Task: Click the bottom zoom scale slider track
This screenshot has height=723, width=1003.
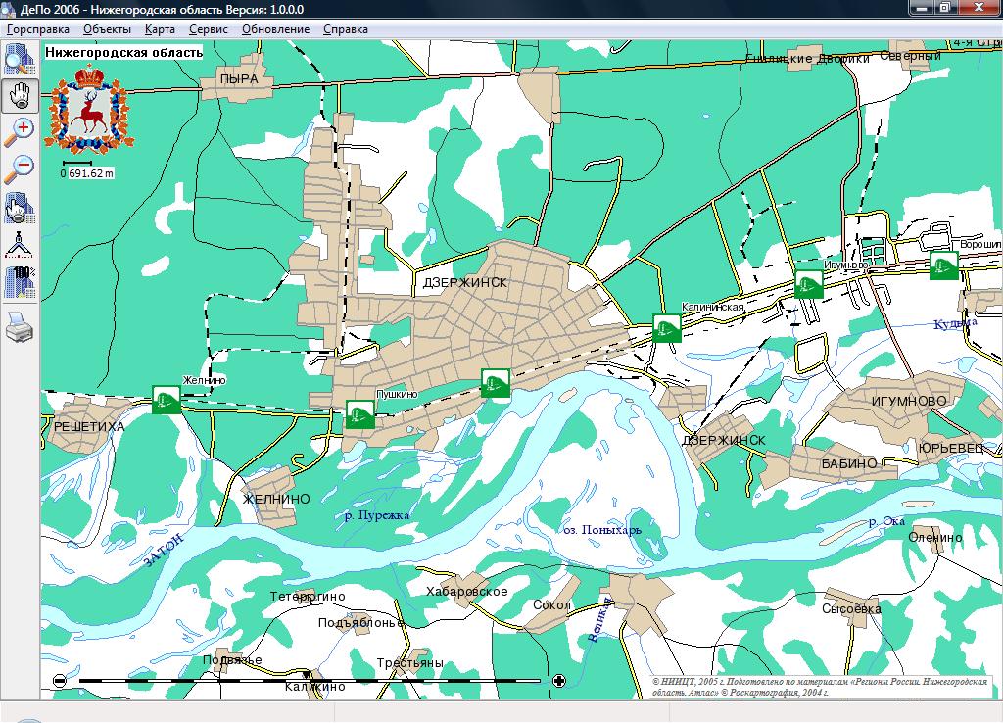Action: coord(309,680)
